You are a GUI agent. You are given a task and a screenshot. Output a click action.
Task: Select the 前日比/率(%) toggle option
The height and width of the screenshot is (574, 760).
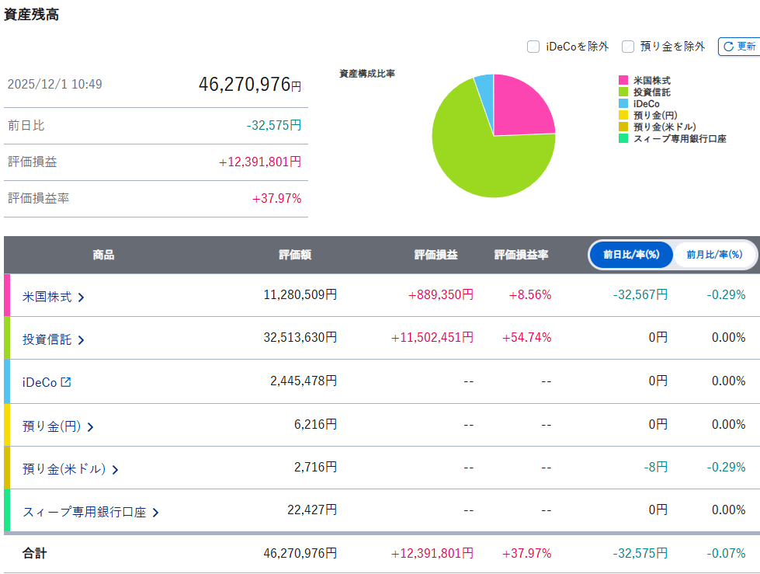(x=631, y=255)
